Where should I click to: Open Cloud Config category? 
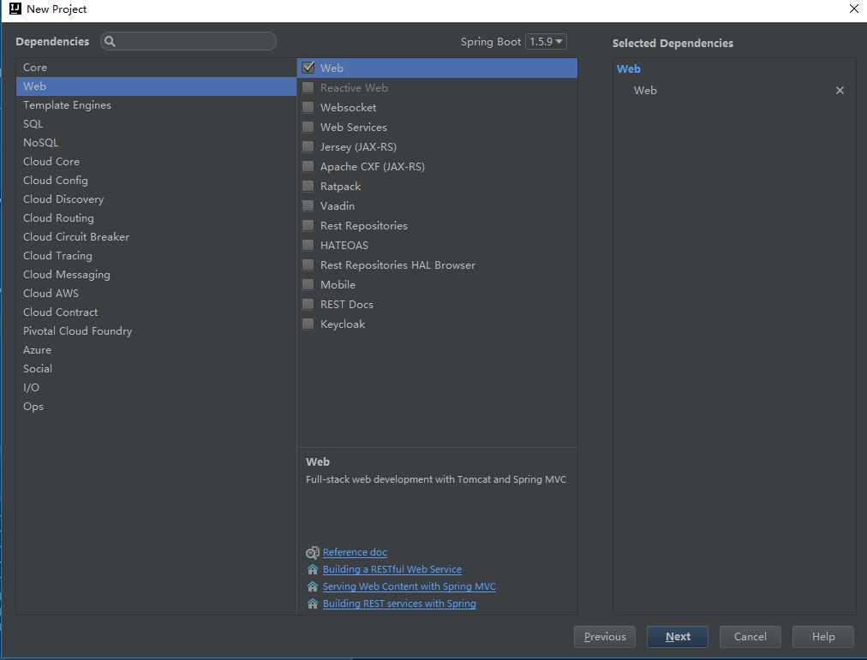pos(156,180)
